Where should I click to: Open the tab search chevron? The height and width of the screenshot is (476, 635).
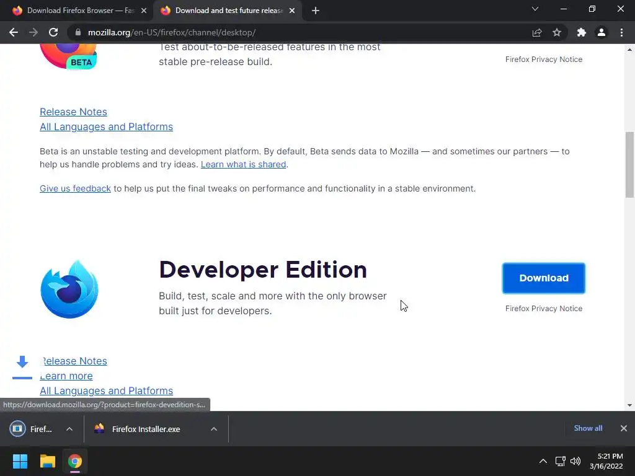pos(535,9)
